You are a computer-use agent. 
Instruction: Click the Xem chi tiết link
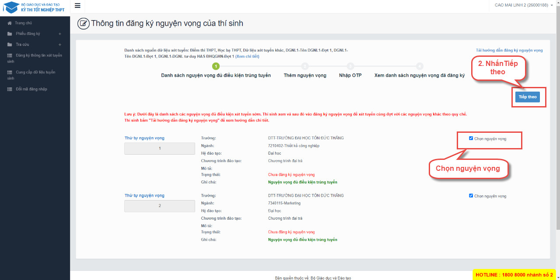(247, 56)
